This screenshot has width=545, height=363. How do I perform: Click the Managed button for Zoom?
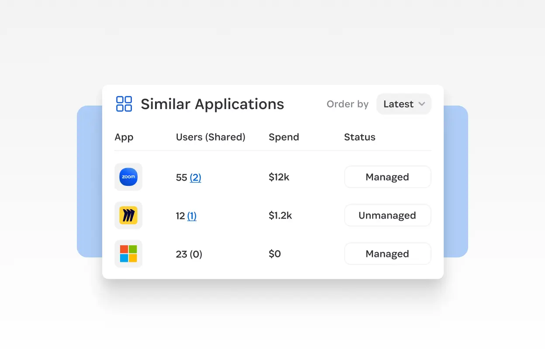(x=387, y=177)
